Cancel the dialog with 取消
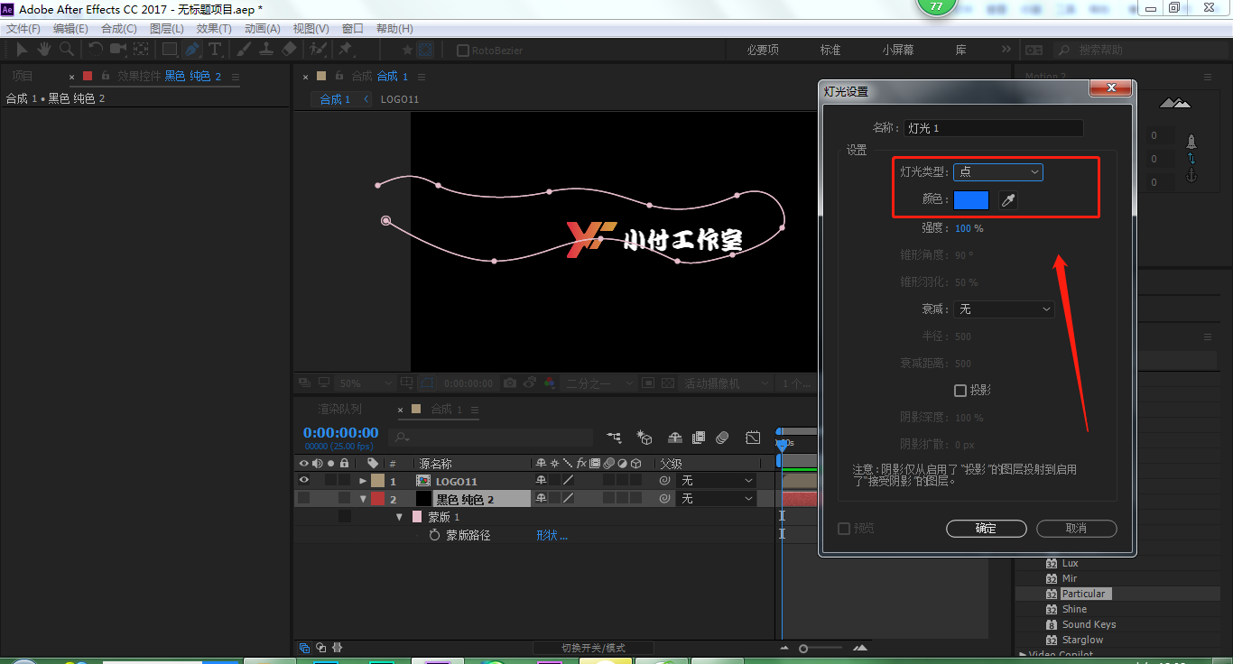 [x=1076, y=529]
